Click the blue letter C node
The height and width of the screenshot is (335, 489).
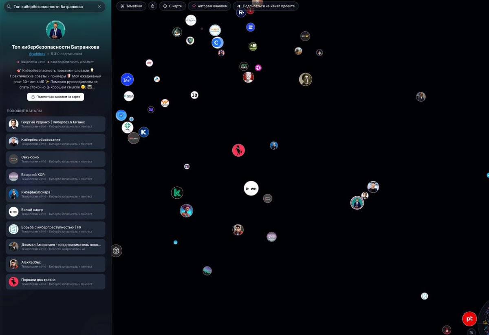click(x=217, y=42)
